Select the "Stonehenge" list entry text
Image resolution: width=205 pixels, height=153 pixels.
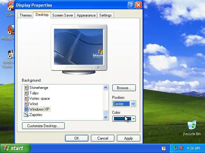39,88
